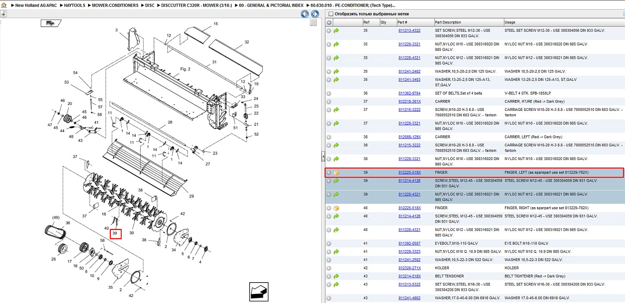Expand the plus icon for part 811392-0507
625x303 pixels.
(x=329, y=243)
